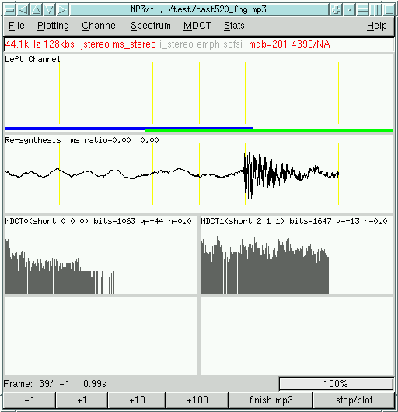Click the square maximize title bar icon
Image resolution: width=398 pixels, height=412 pixels.
389,9
